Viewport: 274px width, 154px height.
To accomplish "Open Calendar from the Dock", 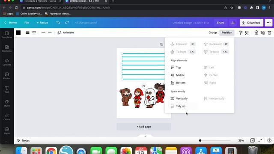I will point(141,151).
